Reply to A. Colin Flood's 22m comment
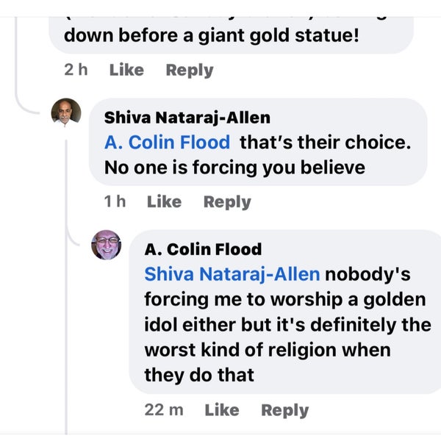The image size is (441, 441). [285, 410]
